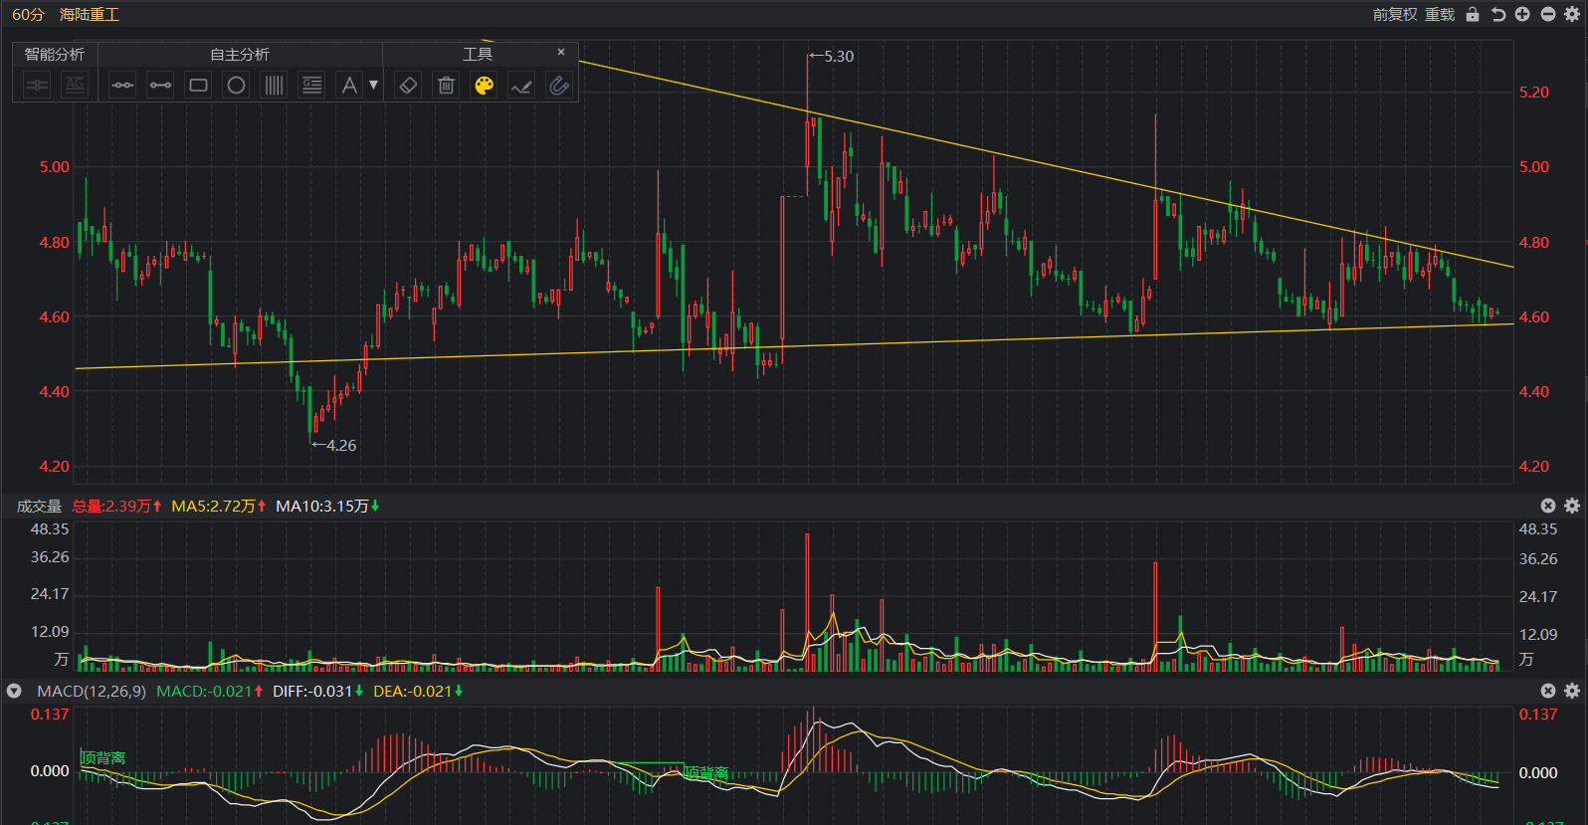Toggle the chart lock icon
1588x825 pixels.
tap(1473, 14)
